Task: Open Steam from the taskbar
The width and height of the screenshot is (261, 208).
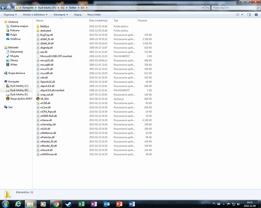Action: click(x=68, y=204)
